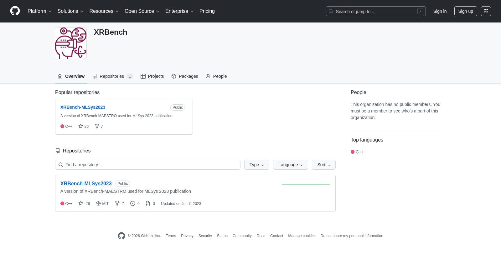
Task: Expand the Open Source menu
Action: (x=142, y=11)
